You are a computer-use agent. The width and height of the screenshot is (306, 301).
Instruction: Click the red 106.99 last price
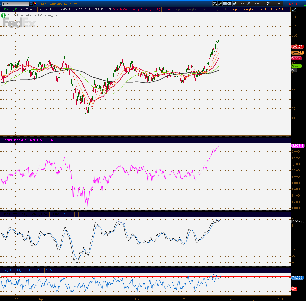(x=290, y=4)
